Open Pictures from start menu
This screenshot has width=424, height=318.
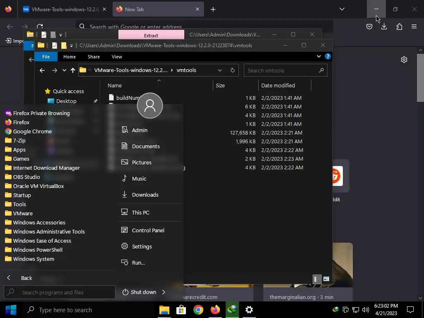(x=137, y=162)
